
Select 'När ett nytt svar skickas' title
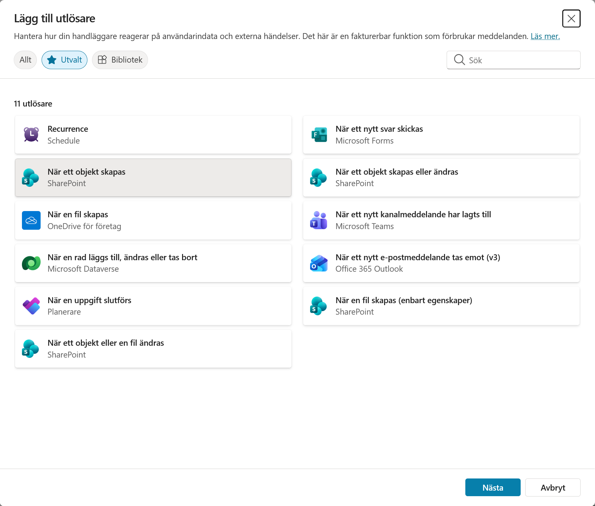(379, 129)
